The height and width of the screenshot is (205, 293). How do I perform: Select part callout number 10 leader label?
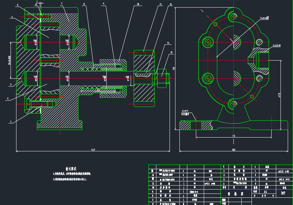point(138,4)
